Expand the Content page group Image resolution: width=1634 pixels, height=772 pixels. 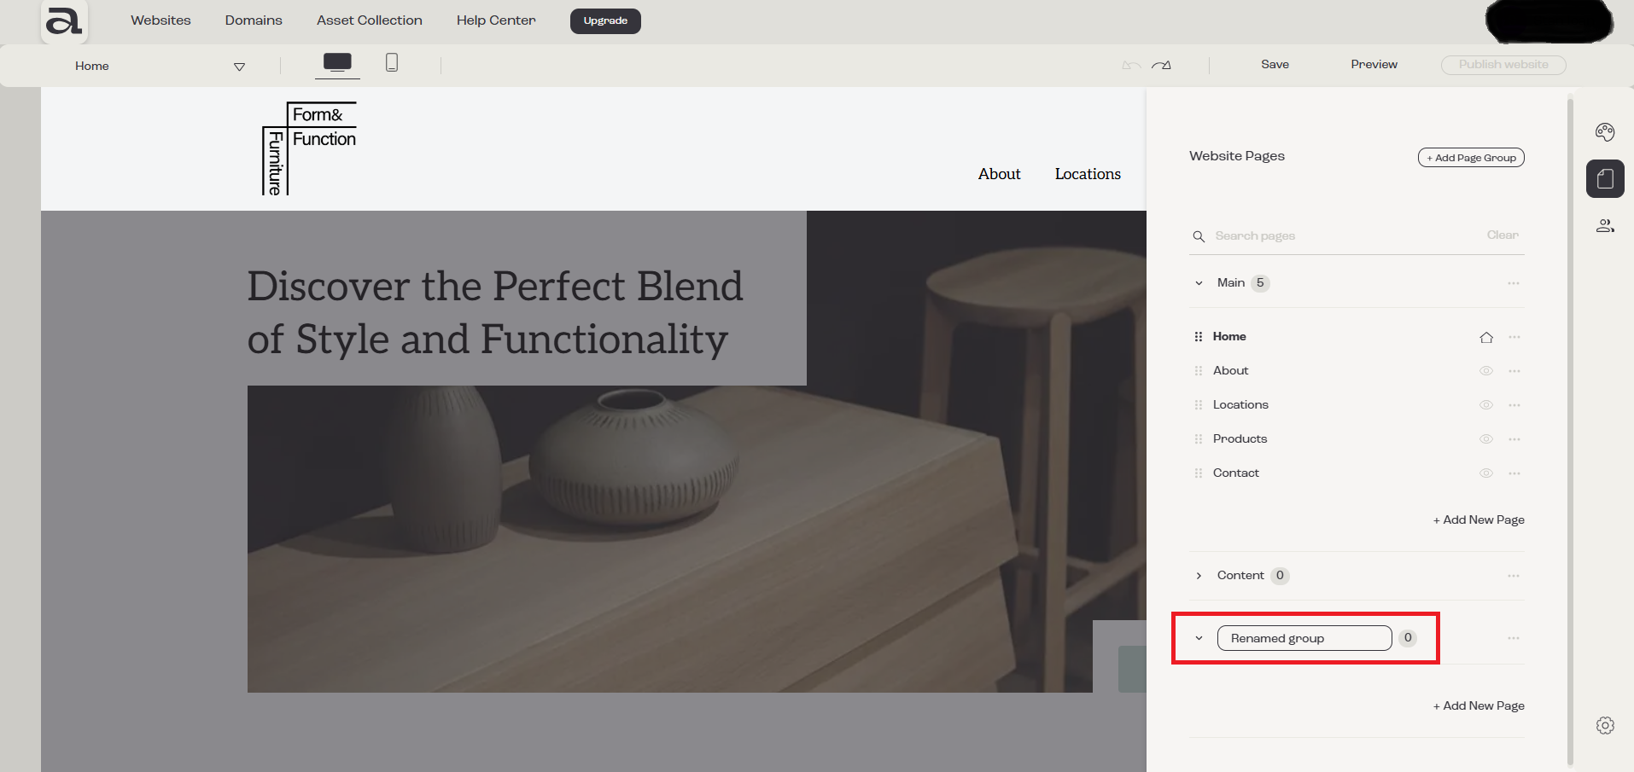[1199, 576]
